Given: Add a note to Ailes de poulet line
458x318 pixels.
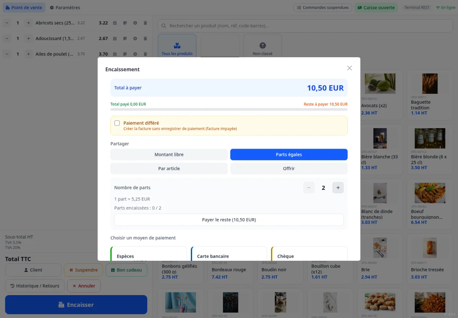Looking at the screenshot, I should click(125, 54).
